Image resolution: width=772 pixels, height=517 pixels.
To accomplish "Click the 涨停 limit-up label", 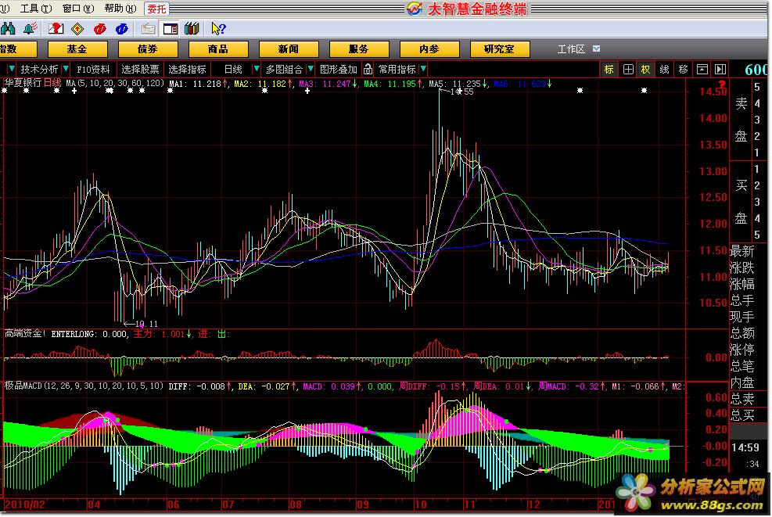I will click(742, 350).
